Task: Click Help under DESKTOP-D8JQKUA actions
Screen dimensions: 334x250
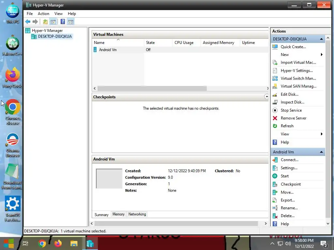Action: (x=285, y=142)
